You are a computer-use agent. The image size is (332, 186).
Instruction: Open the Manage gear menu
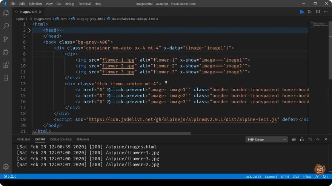click(6, 166)
